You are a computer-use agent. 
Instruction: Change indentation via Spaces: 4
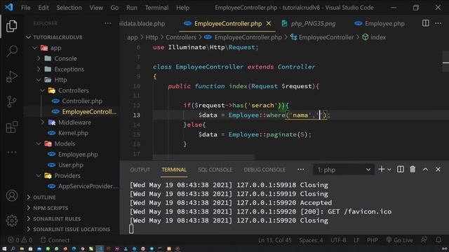(x=311, y=240)
